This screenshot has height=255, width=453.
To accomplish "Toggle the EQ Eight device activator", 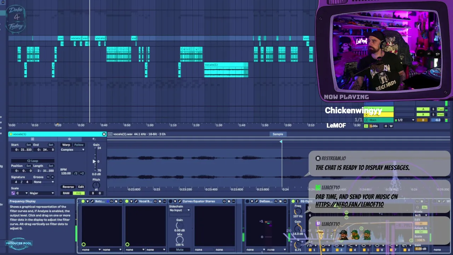I will [x=293, y=201].
